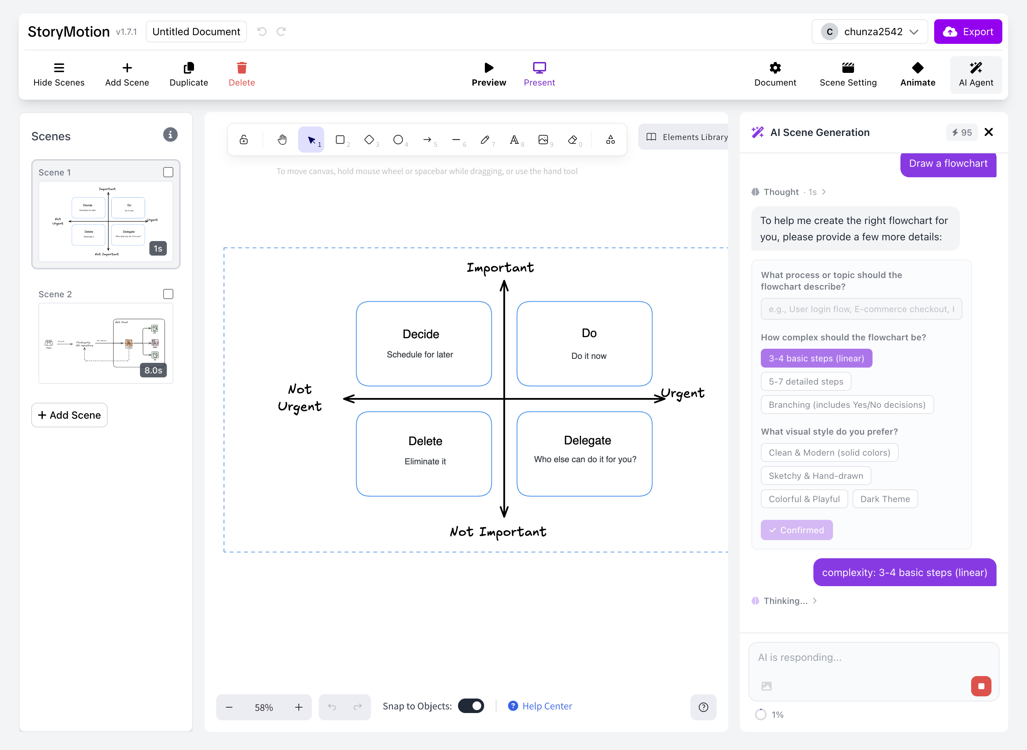Screen dimensions: 1027x750
Task: Open the Help Center link
Action: (x=547, y=706)
